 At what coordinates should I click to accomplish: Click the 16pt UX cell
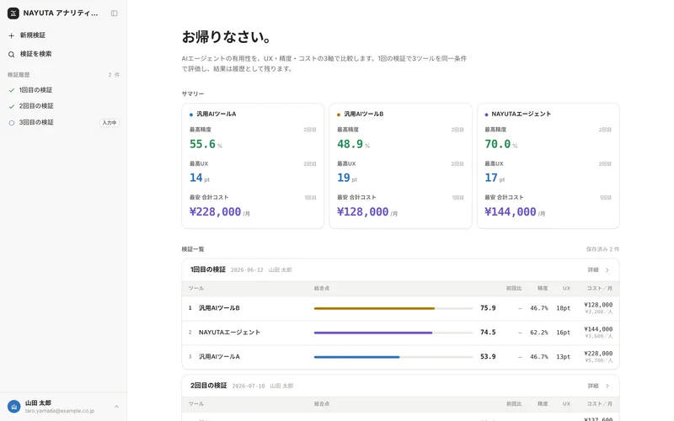563,333
